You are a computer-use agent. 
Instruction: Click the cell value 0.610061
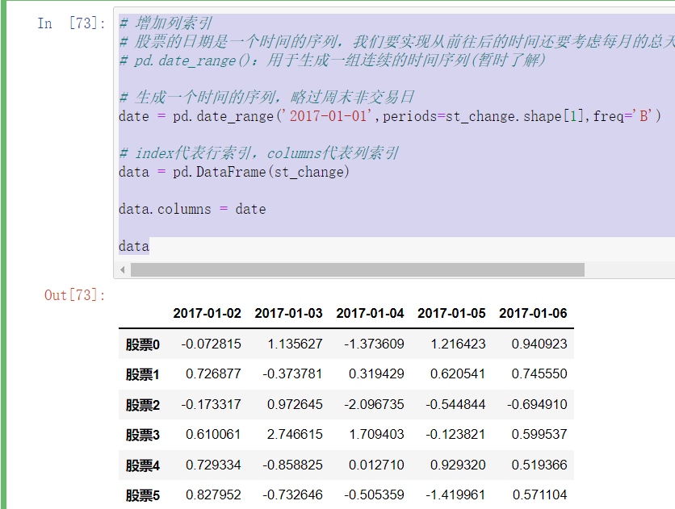[x=213, y=435]
